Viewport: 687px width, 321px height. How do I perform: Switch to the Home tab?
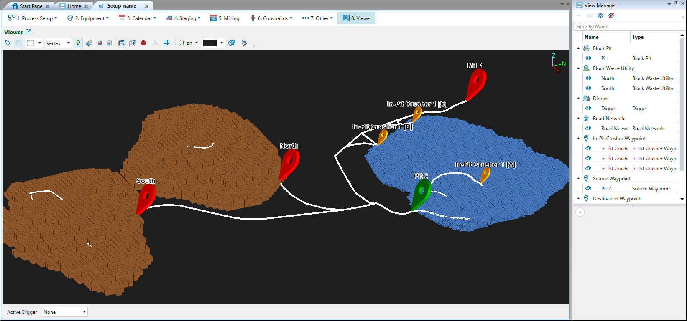74,6
